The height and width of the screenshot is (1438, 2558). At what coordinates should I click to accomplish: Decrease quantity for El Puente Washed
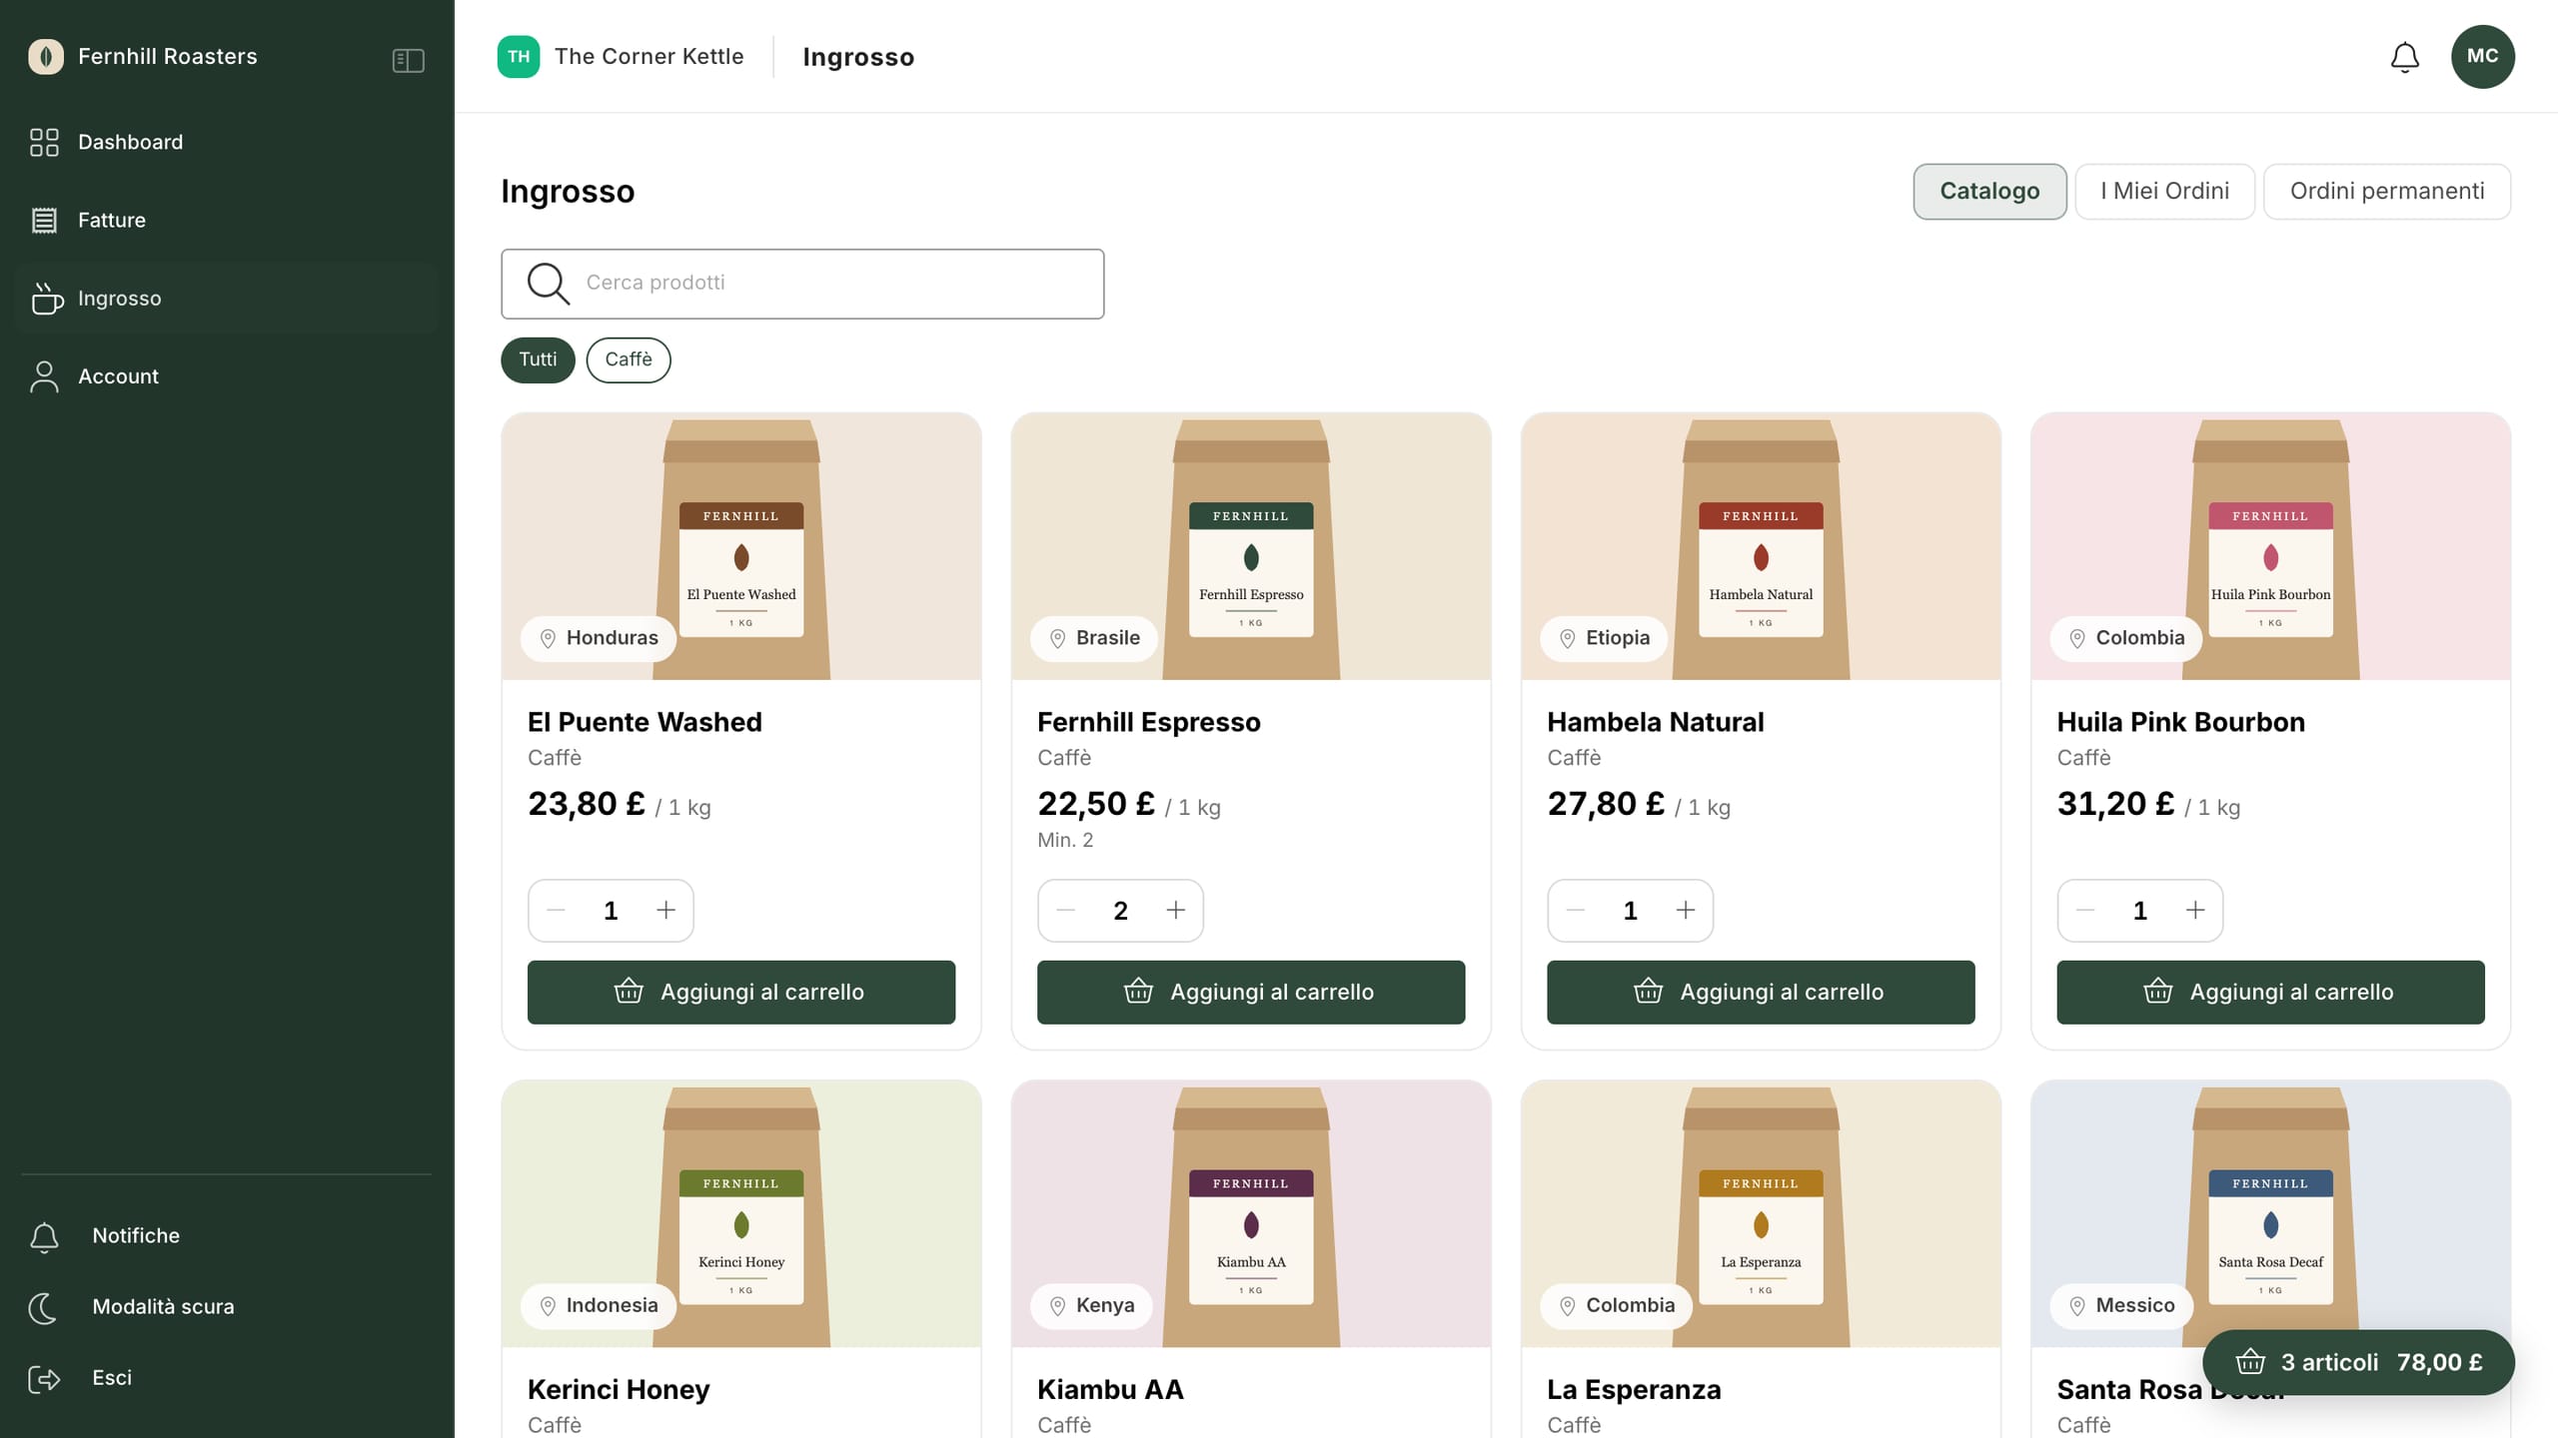pos(557,910)
